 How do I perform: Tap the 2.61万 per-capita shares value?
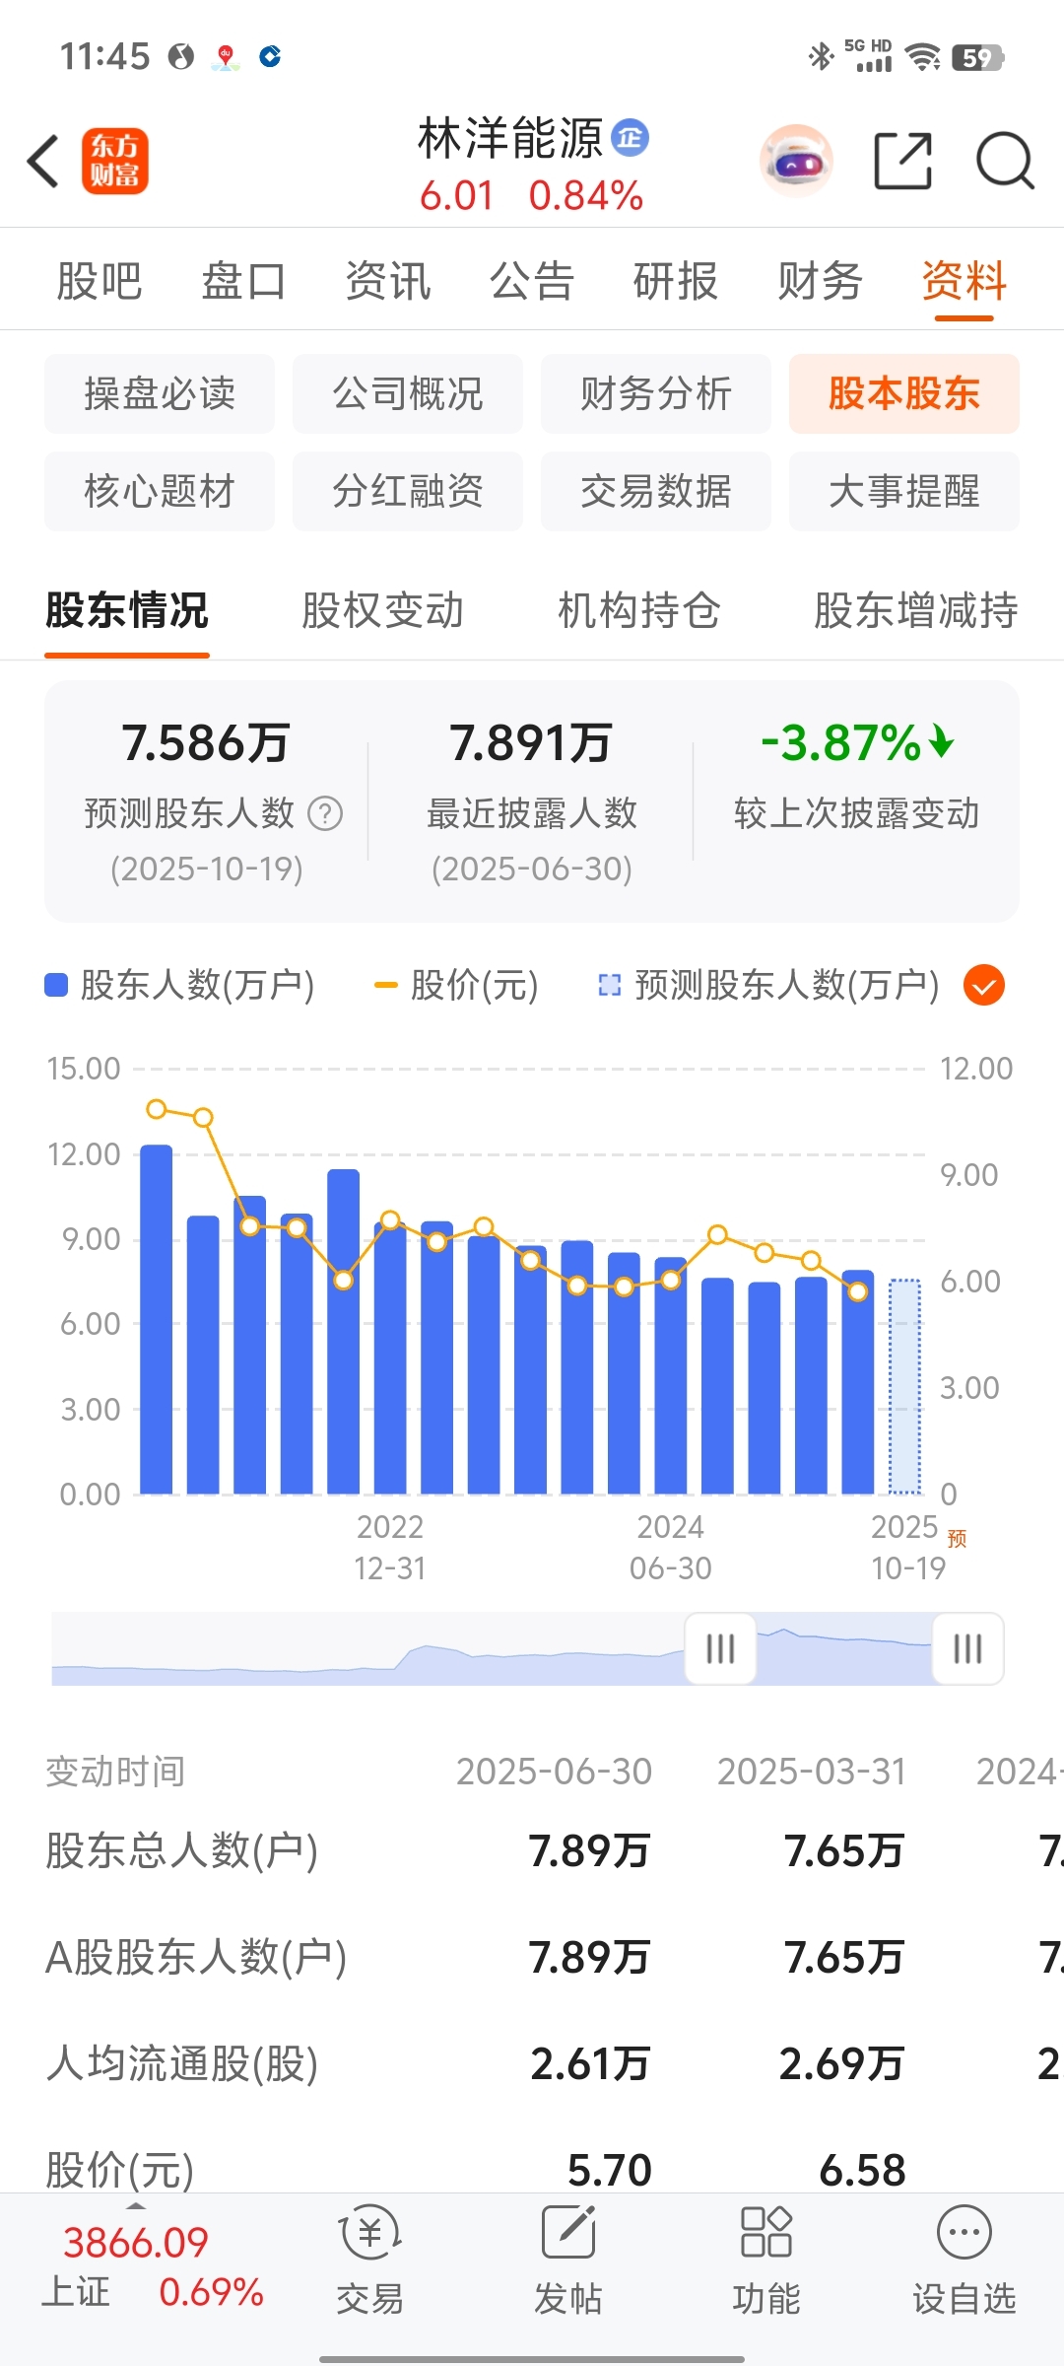click(590, 2063)
